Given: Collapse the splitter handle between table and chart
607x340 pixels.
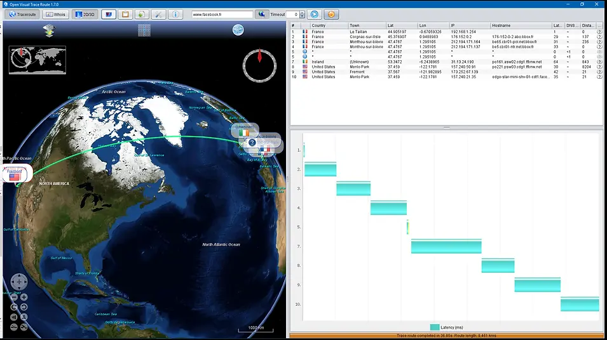Looking at the screenshot, I should point(446,128).
